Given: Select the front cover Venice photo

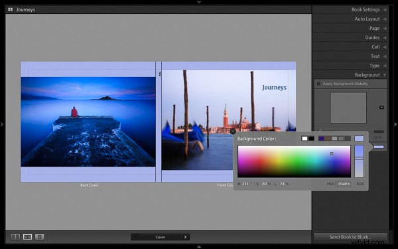Looking at the screenshot, I should pos(228,120).
